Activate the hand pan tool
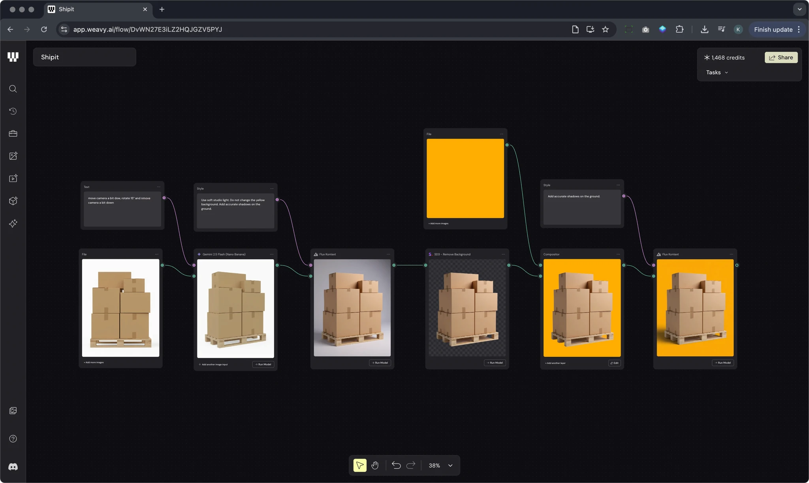 [375, 466]
